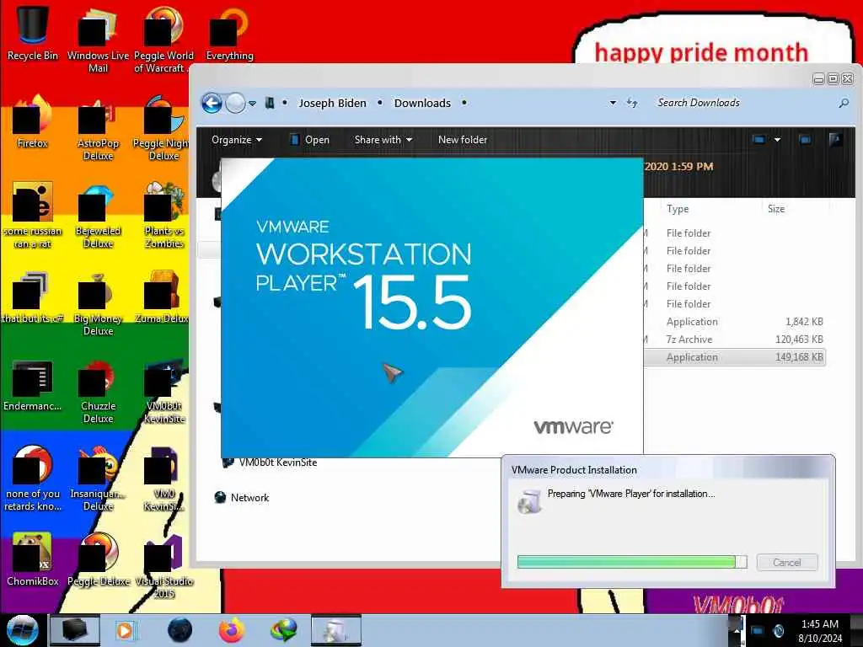863x647 pixels.
Task: Select the Bejeweled Deluxe desktop icon
Action: point(98,216)
